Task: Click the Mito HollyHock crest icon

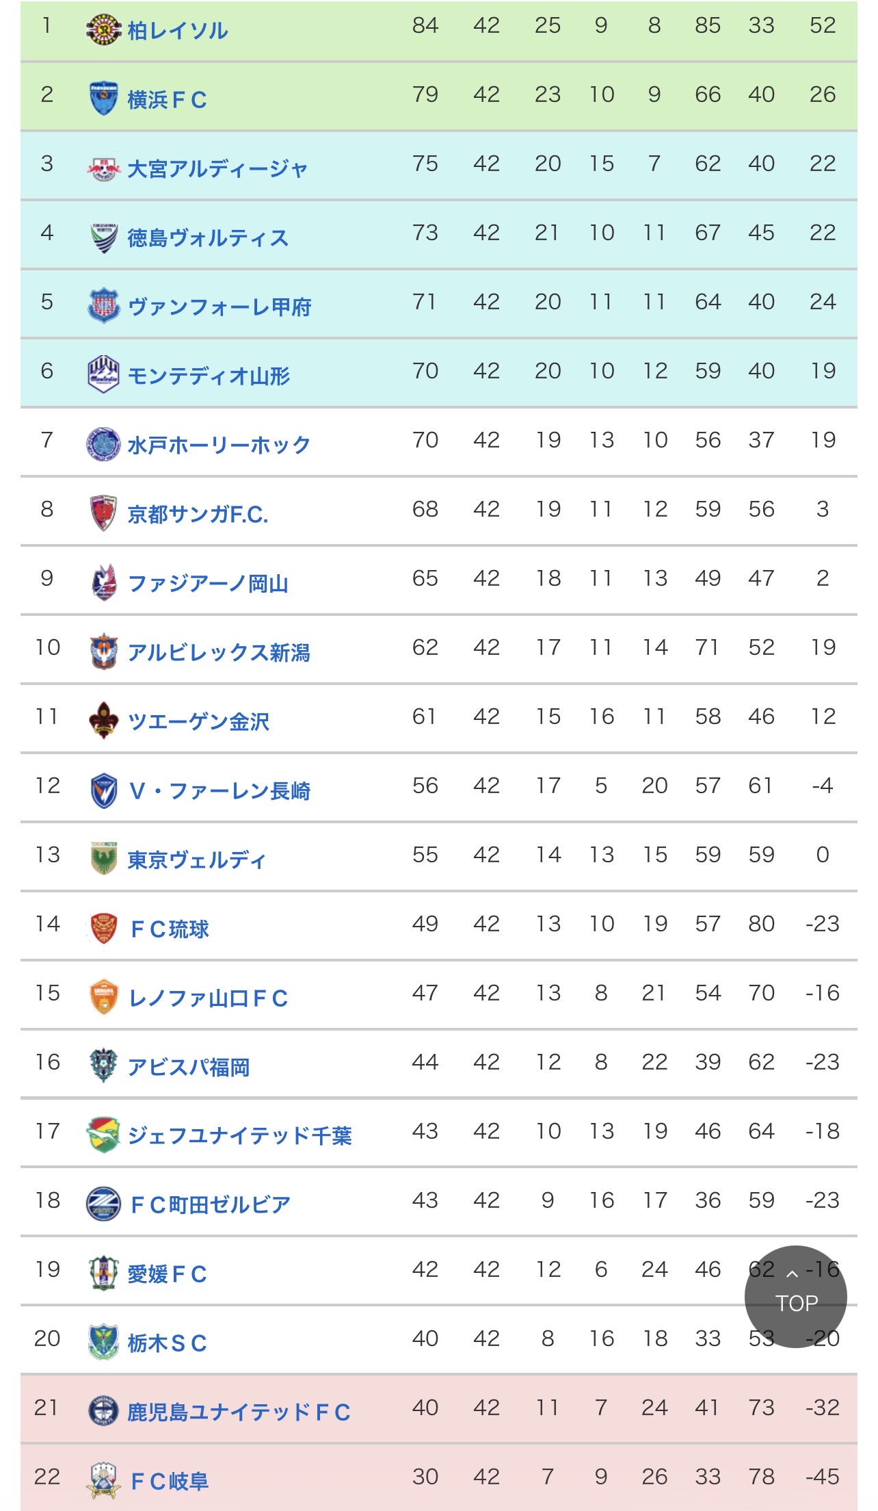Action: click(104, 444)
